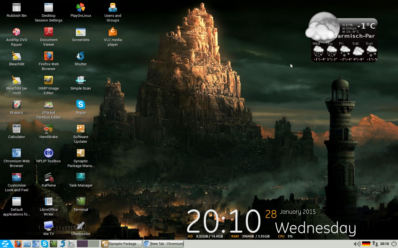
Task: Open the Zorin start menu button
Action: [6, 244]
